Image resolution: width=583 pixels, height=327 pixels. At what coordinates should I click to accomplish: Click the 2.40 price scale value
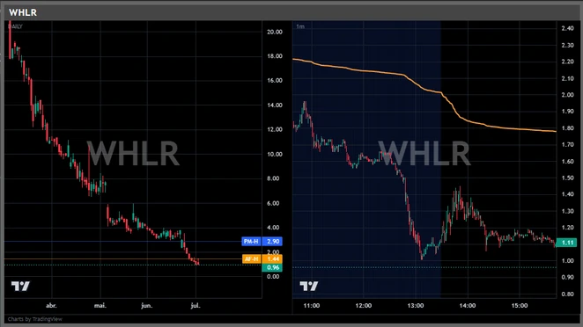(568, 28)
